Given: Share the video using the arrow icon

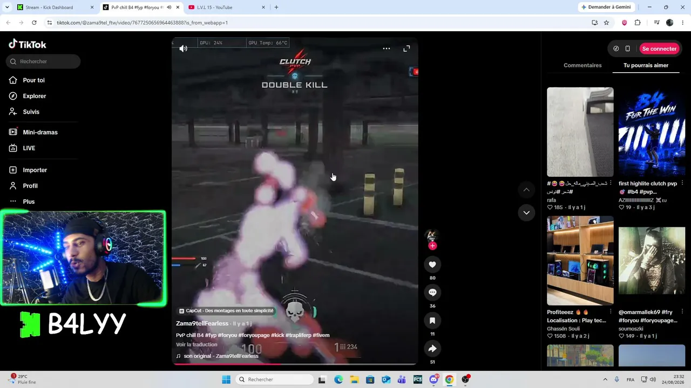Looking at the screenshot, I should (x=432, y=348).
